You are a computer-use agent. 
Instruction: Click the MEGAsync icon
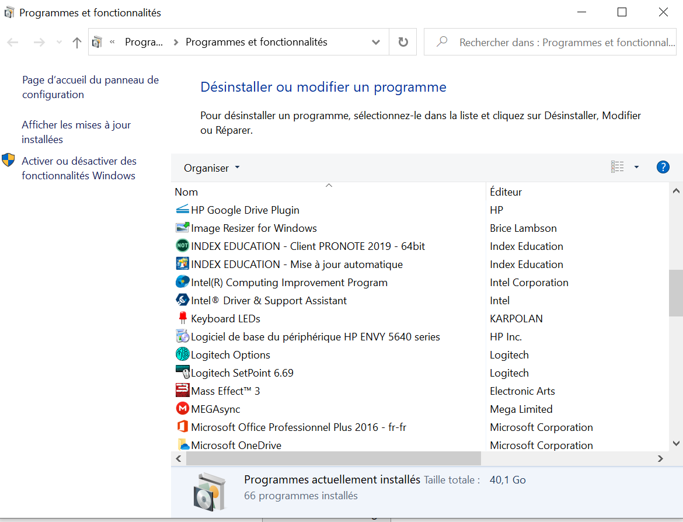point(183,409)
